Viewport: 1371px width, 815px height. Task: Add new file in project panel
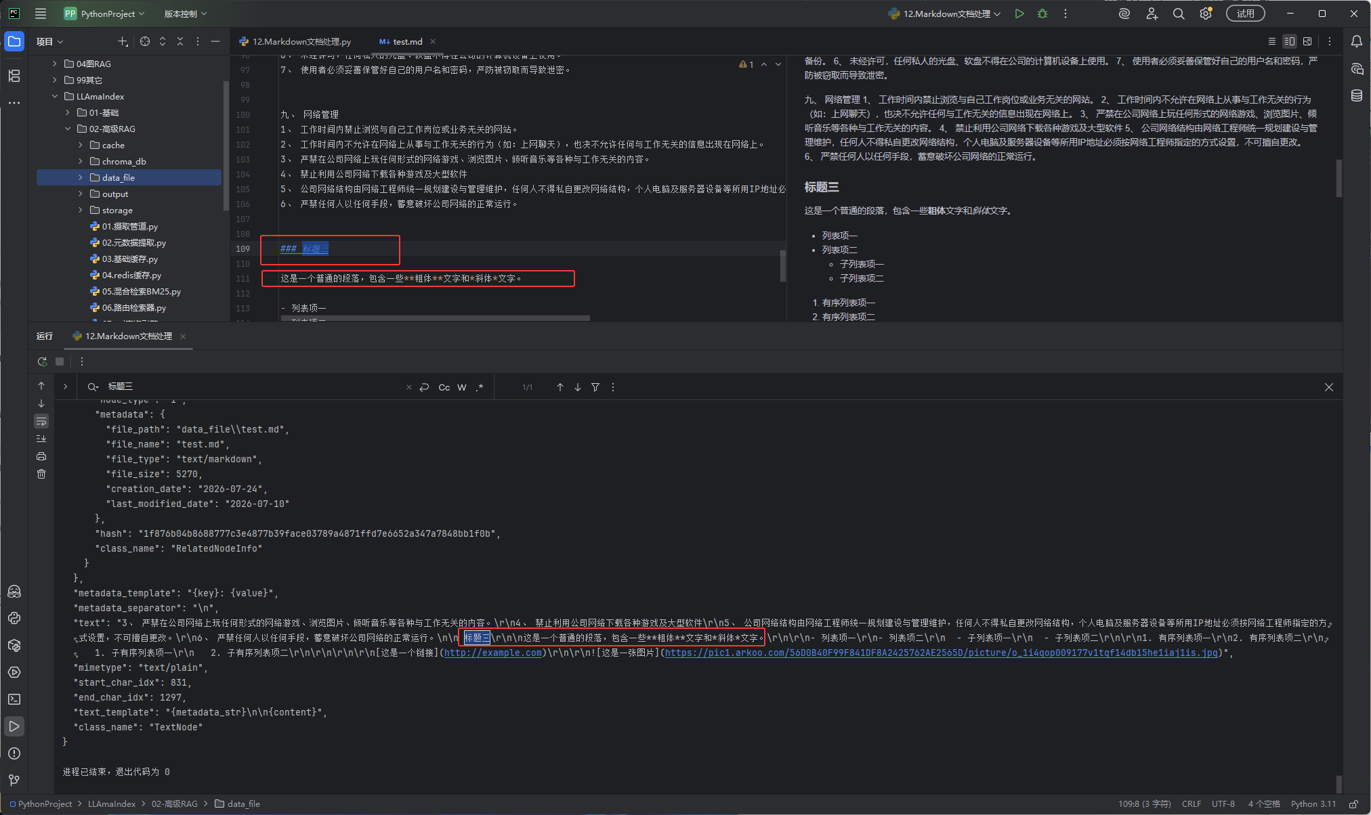point(123,41)
